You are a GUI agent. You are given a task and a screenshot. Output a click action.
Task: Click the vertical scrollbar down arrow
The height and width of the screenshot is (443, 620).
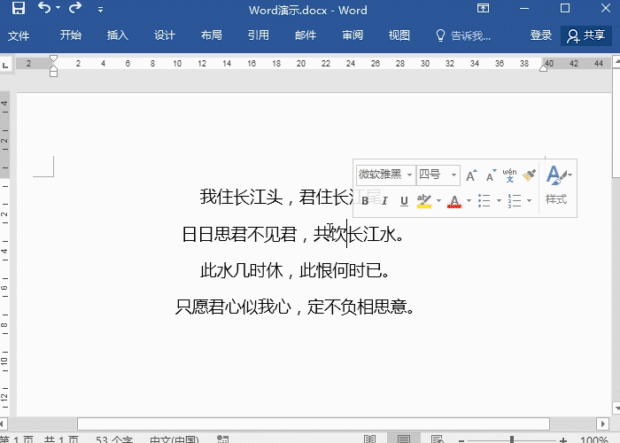[616, 408]
